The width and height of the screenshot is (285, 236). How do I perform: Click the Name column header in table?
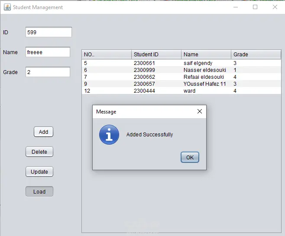tap(206, 55)
